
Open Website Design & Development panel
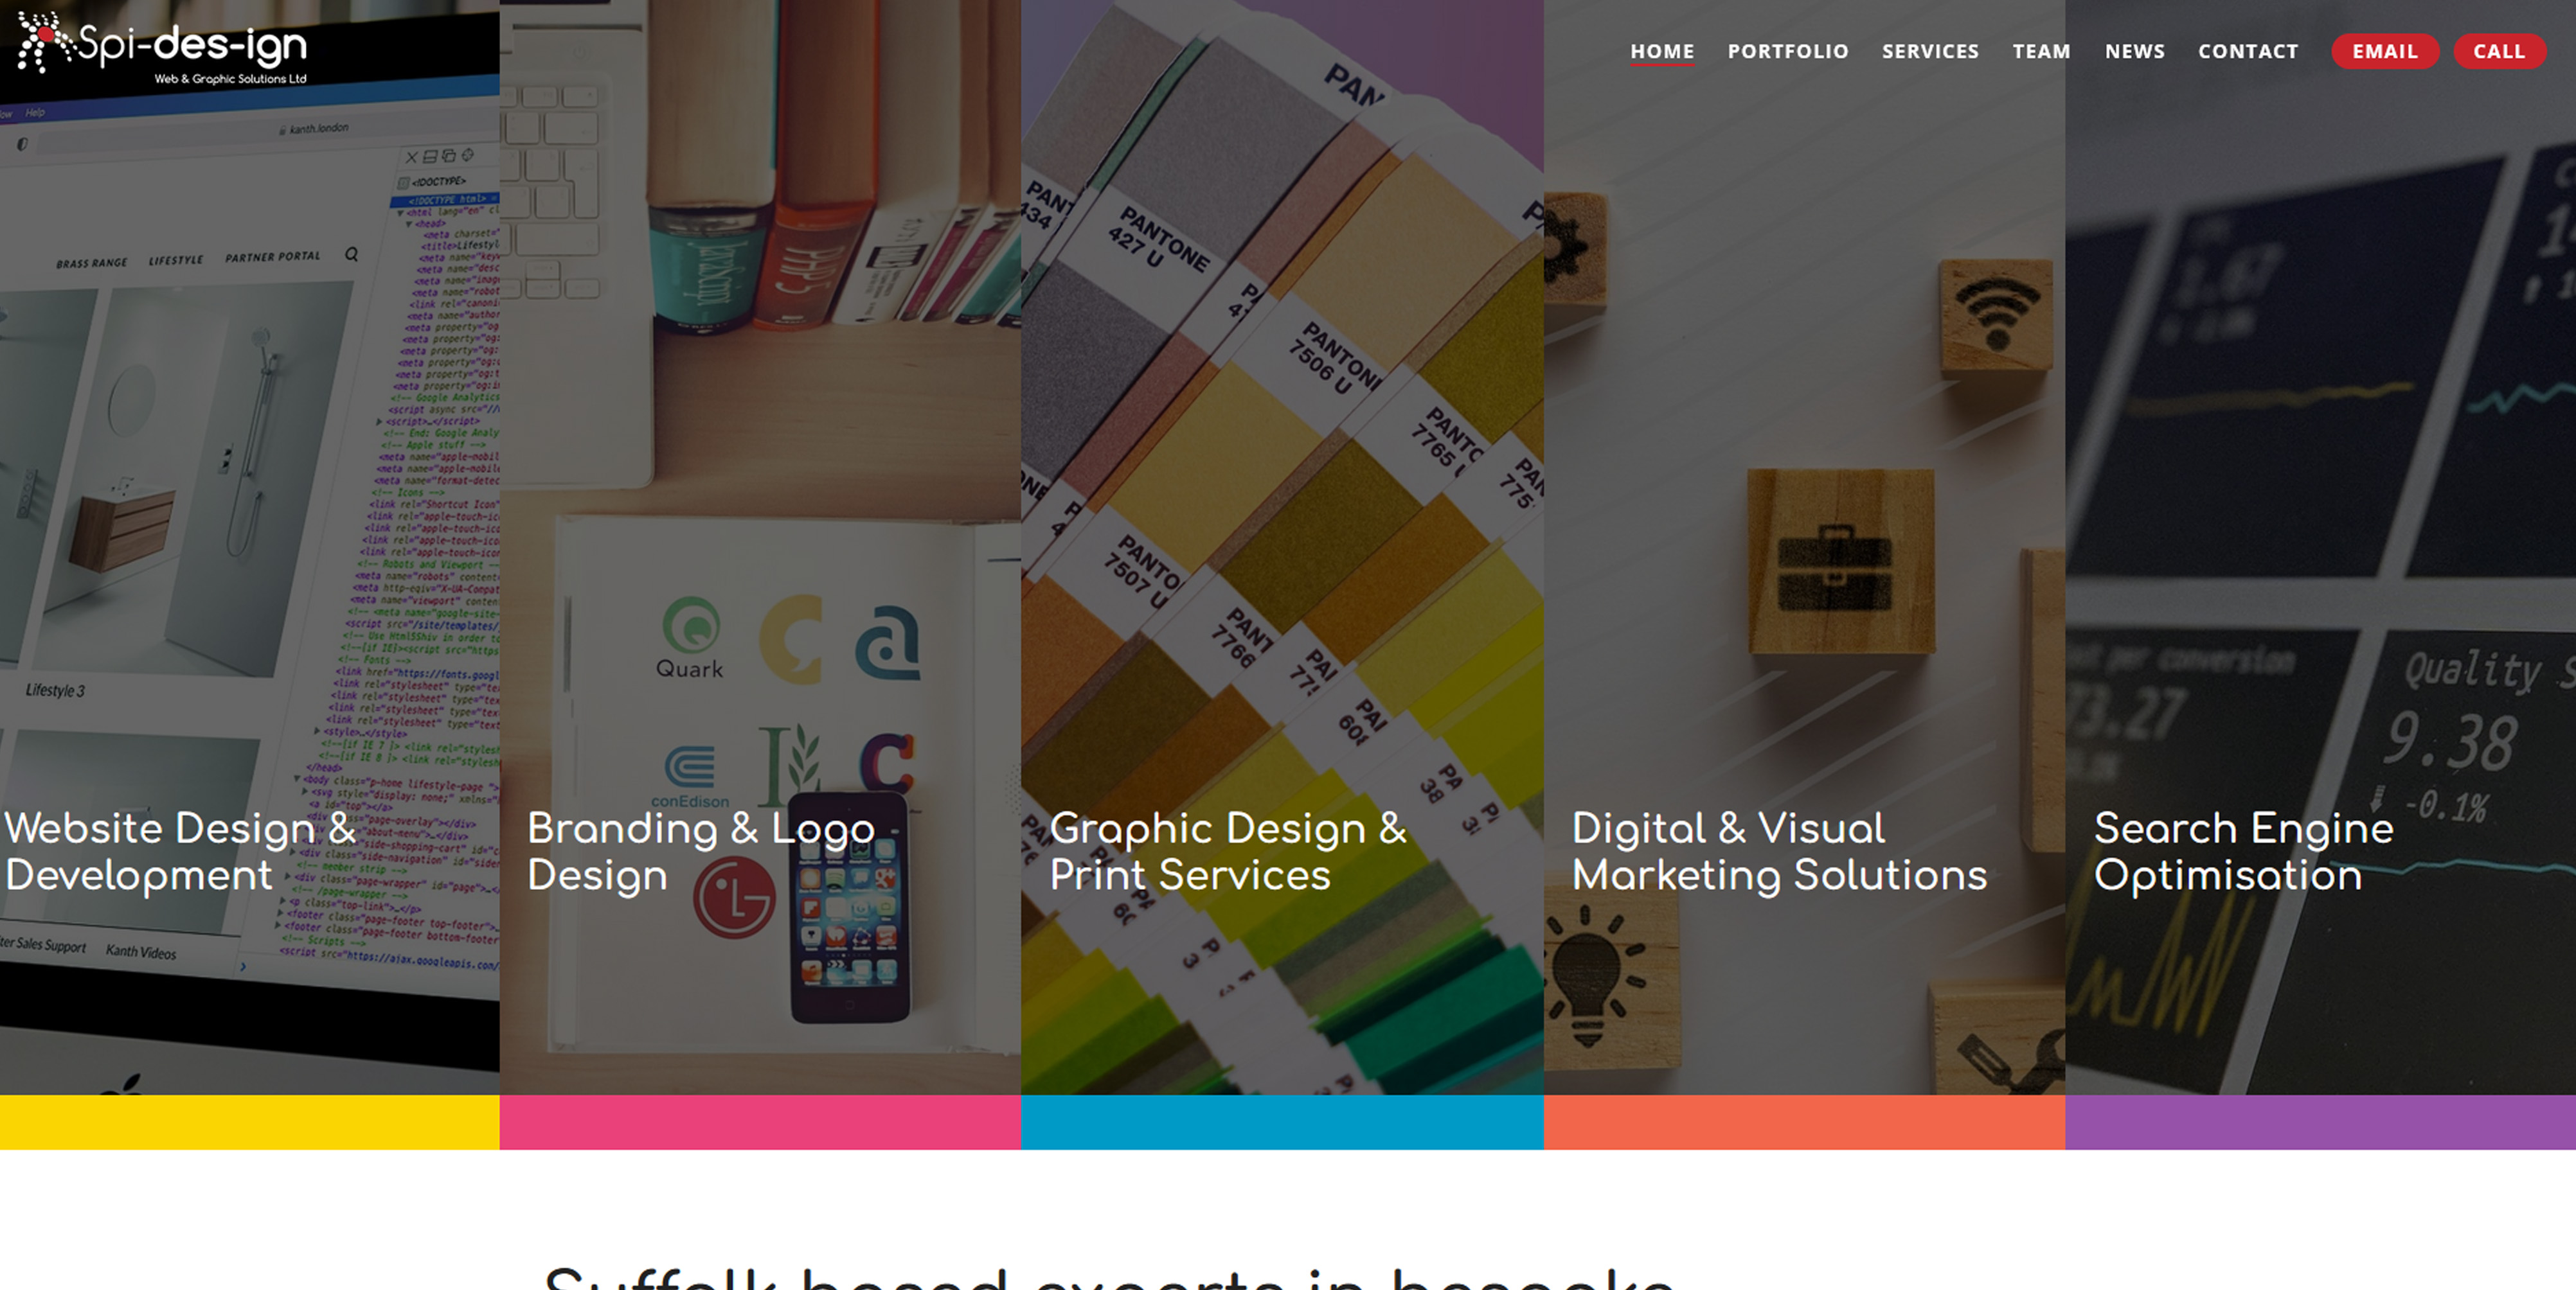[x=180, y=851]
